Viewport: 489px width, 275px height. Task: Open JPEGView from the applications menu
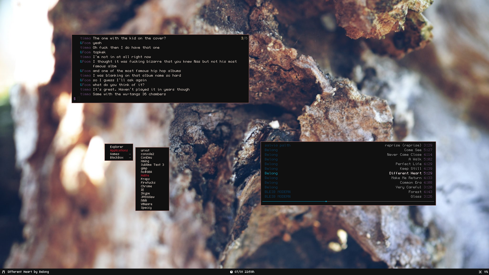[147, 197]
